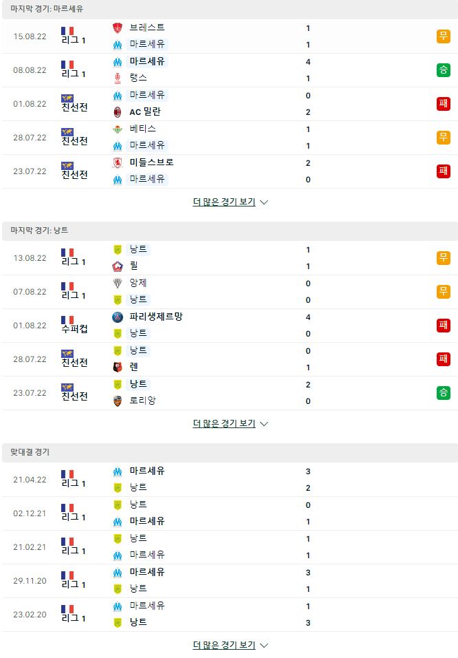Image resolution: width=458 pixels, height=658 pixels.
Task: Click the 마지막 경기: 낭트 section header
Action: tap(229, 231)
